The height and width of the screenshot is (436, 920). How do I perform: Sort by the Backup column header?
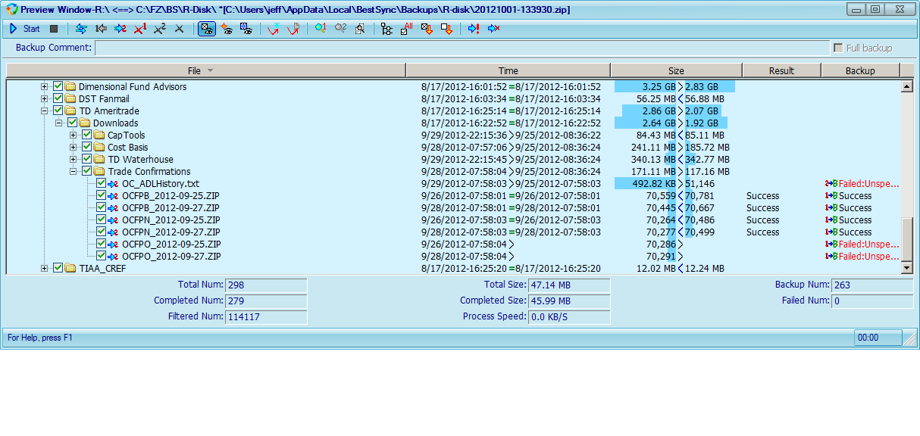pos(860,70)
